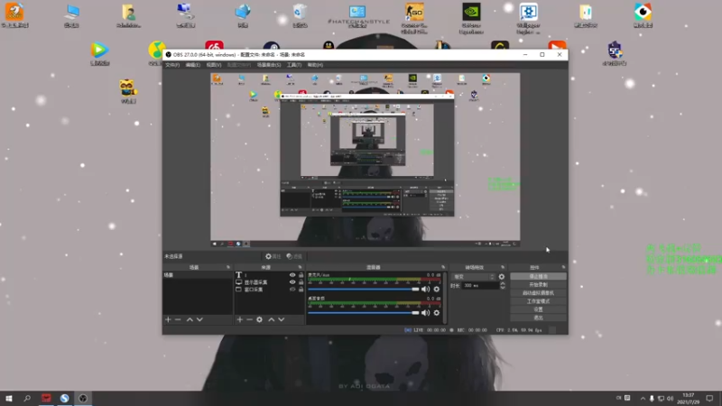Viewport: 722px width, 406px height.
Task: Open system tray hidden icons chevron
Action: 643,398
